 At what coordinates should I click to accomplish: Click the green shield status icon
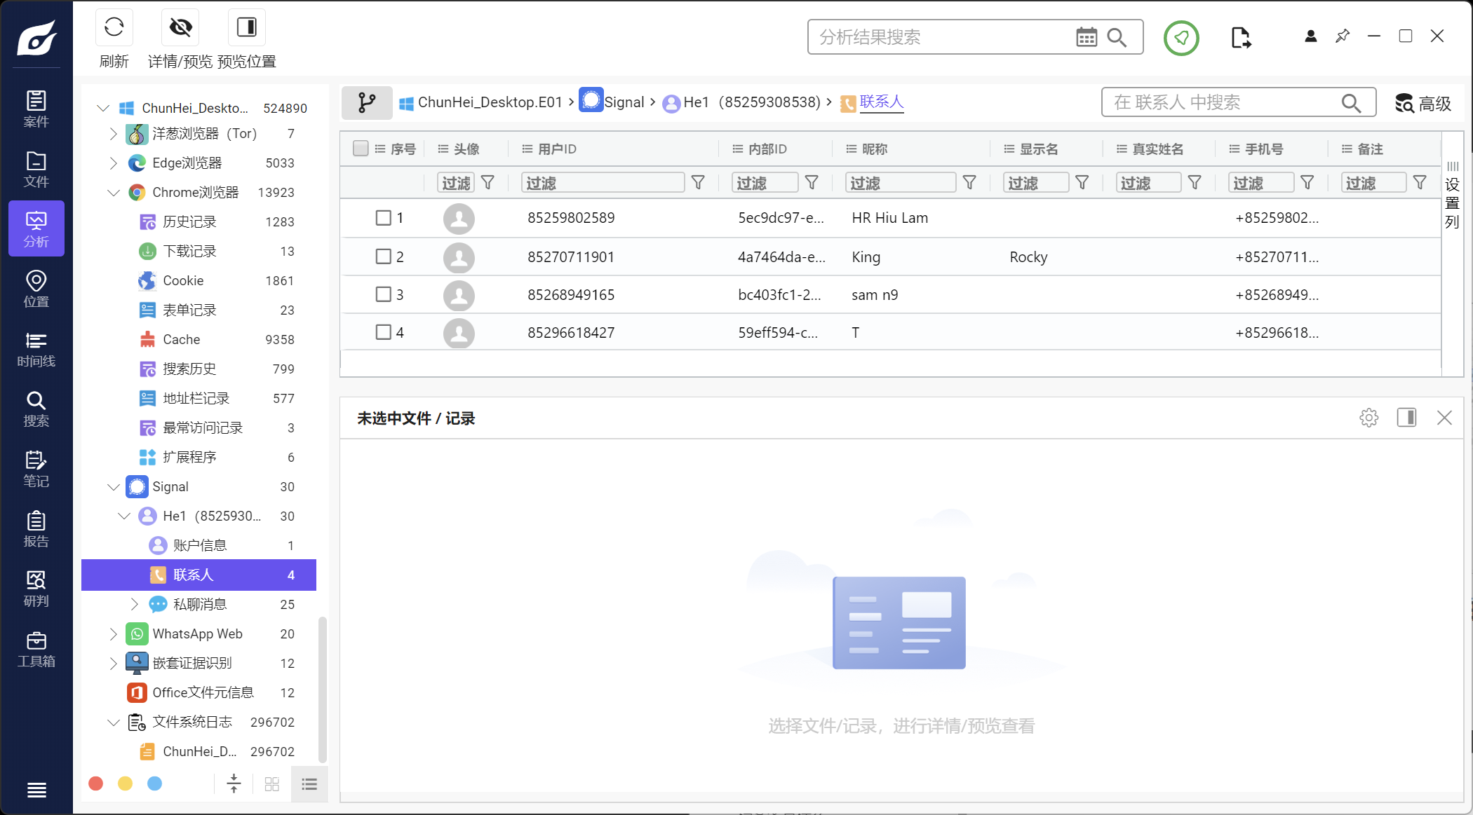[1181, 38]
